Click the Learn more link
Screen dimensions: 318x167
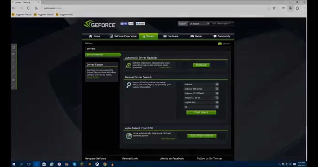click(165, 67)
